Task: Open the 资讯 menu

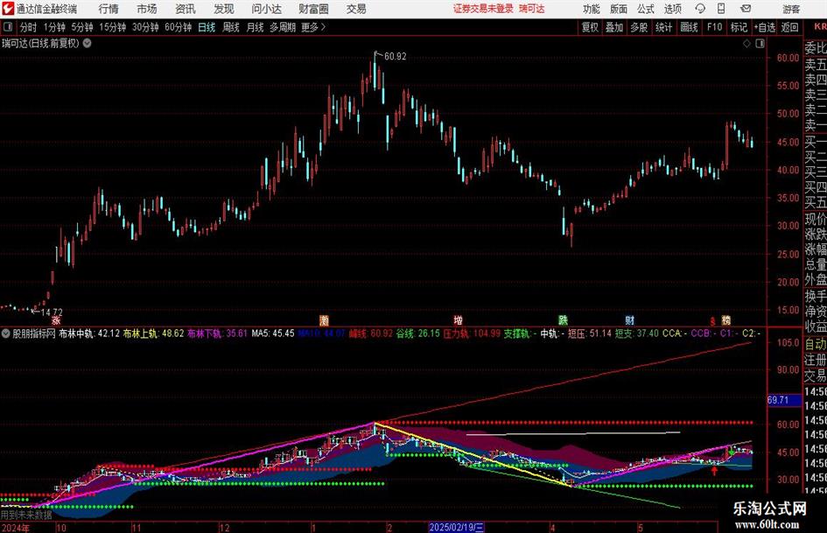Action: (x=186, y=9)
